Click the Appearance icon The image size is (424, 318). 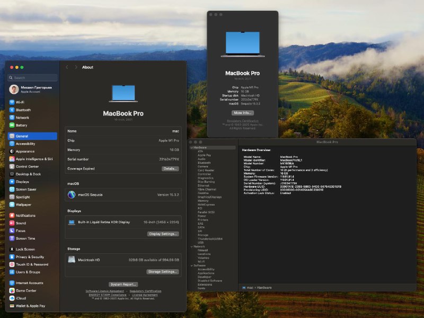12,151
